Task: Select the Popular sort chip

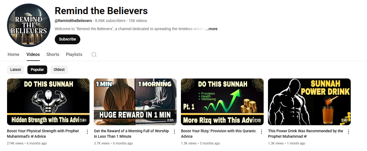Action: 37,70
